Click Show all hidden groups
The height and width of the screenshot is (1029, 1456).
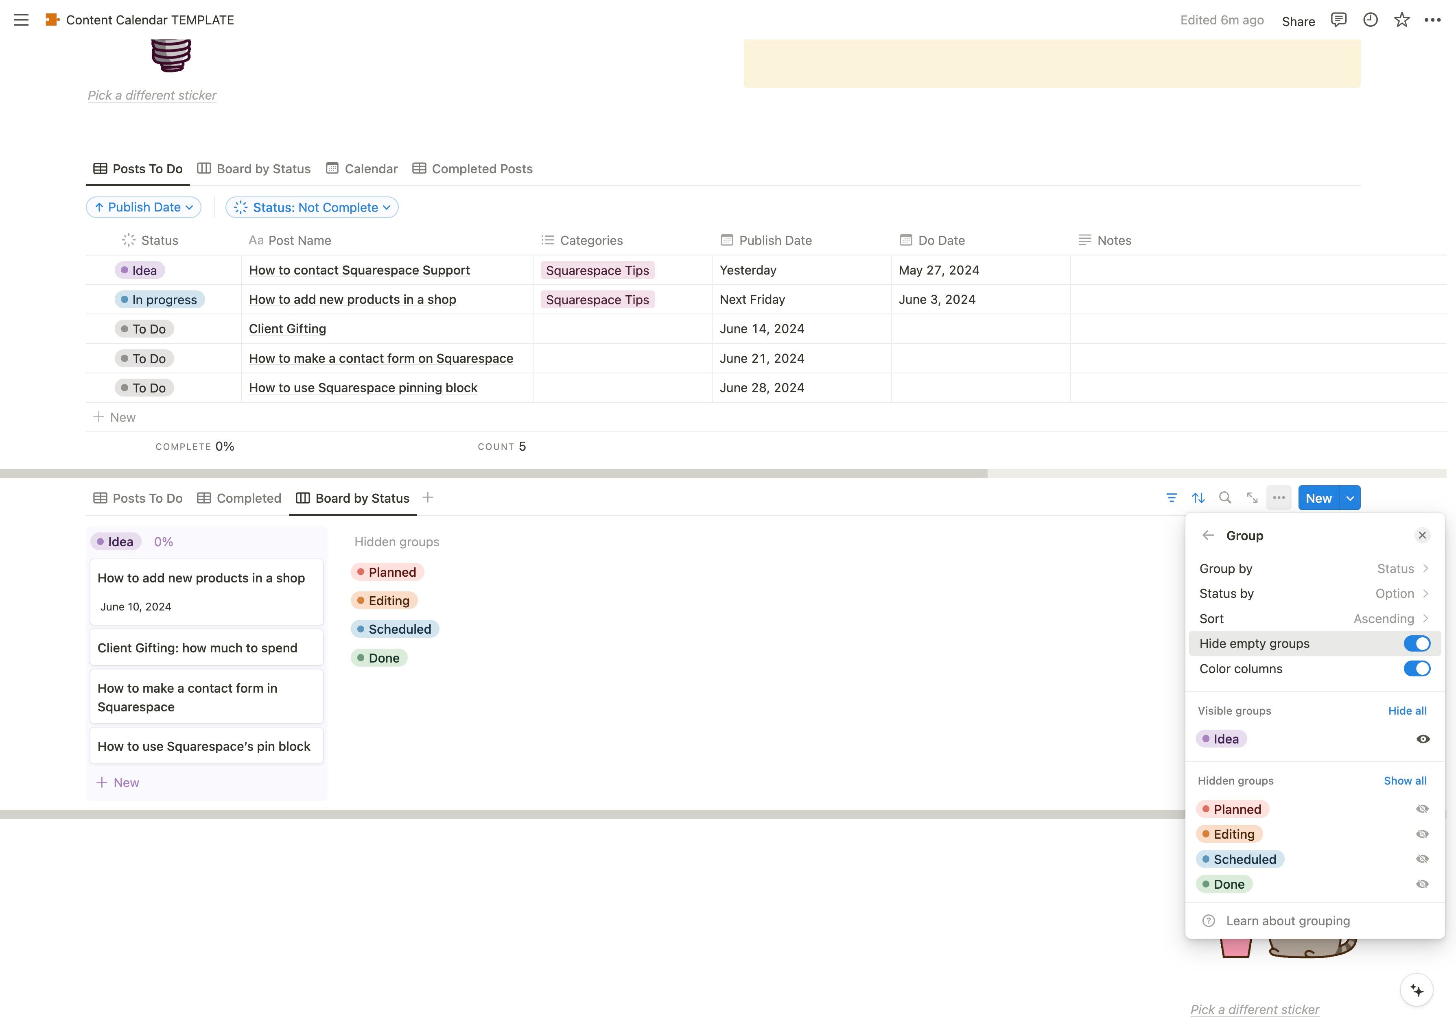1405,780
